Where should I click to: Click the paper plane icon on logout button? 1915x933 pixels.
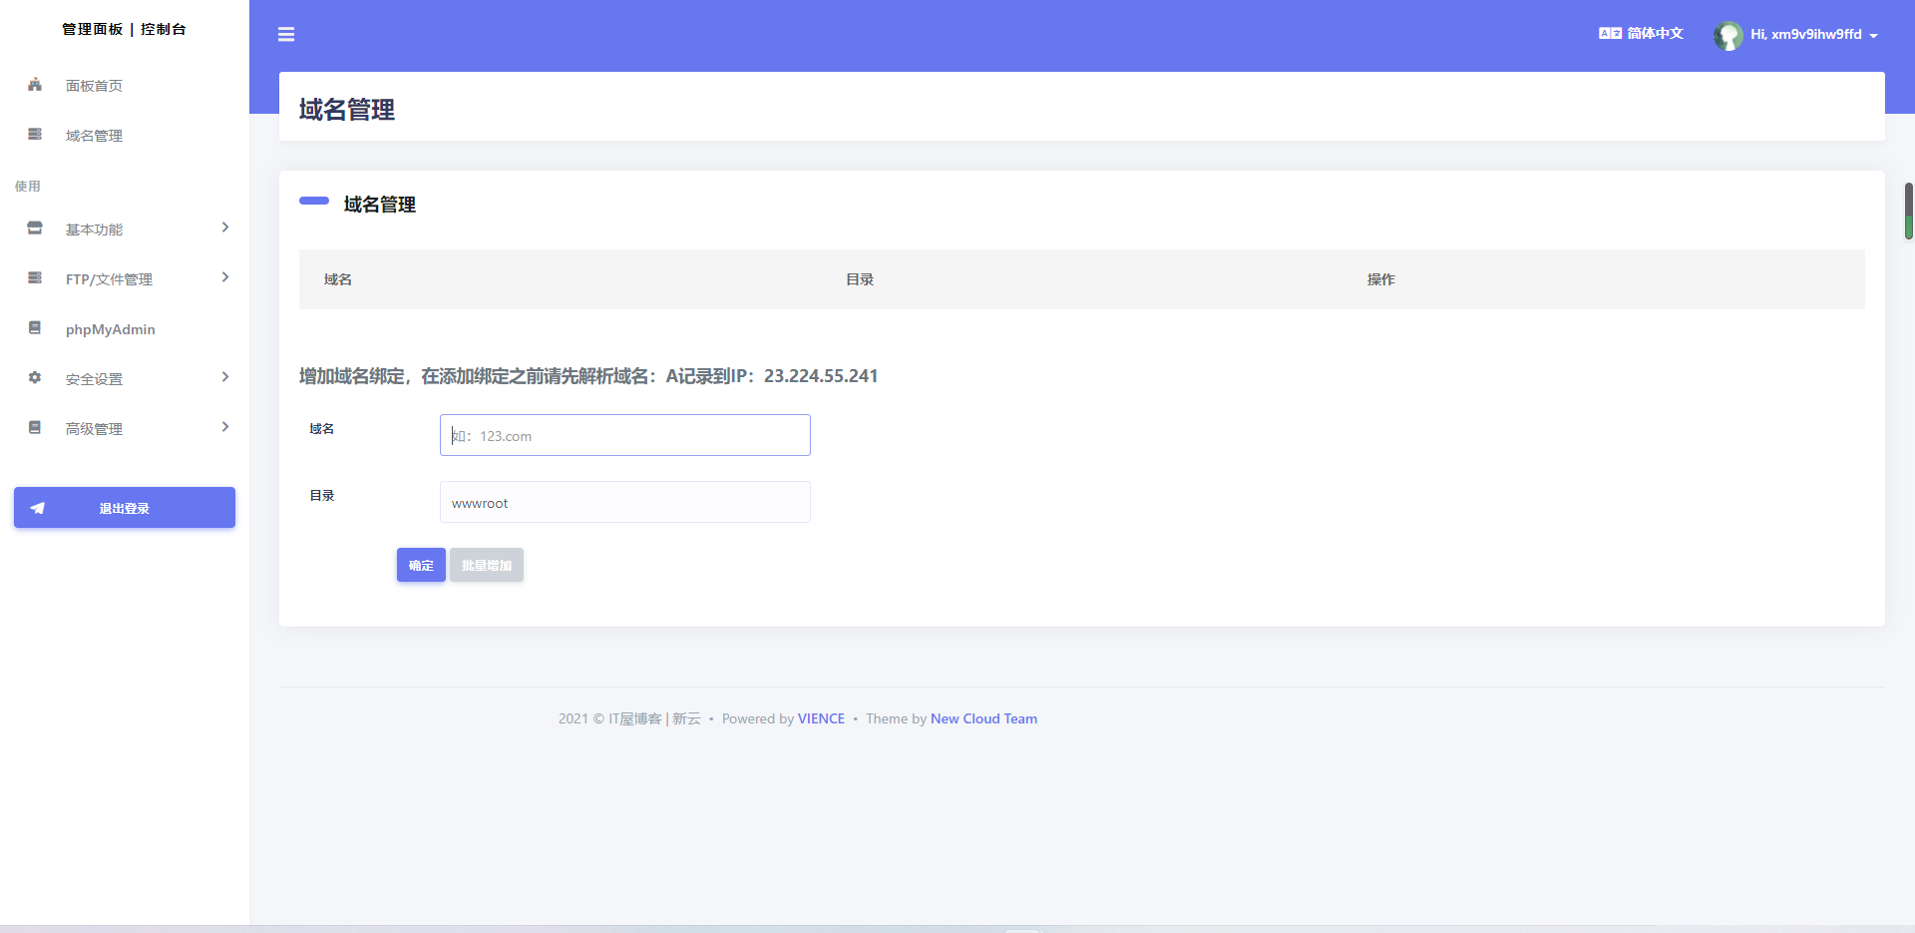tap(38, 508)
